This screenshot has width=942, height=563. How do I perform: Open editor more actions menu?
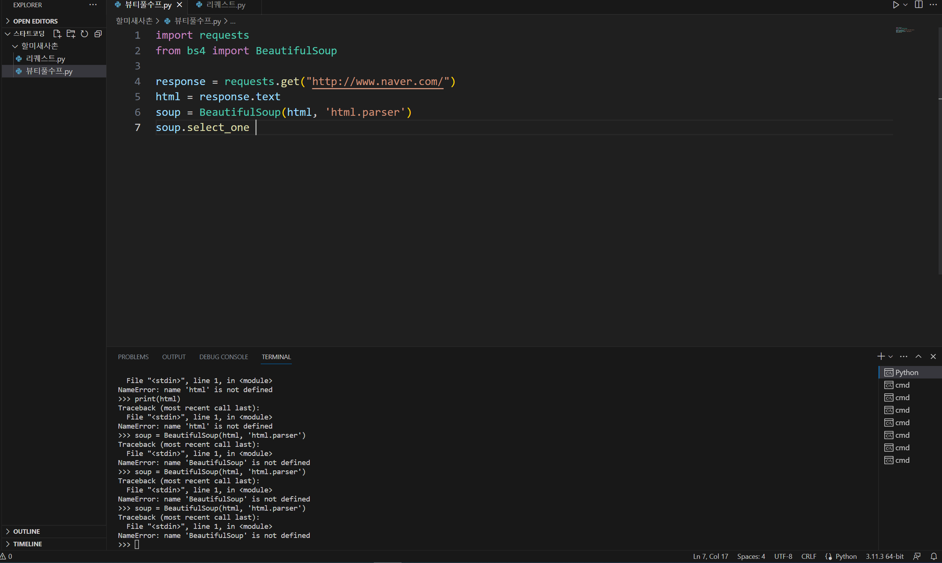[x=933, y=5]
